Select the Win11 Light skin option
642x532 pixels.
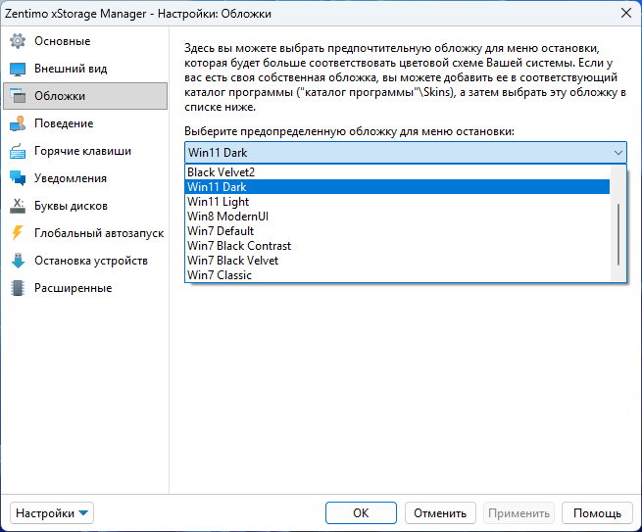pyautogui.click(x=218, y=202)
